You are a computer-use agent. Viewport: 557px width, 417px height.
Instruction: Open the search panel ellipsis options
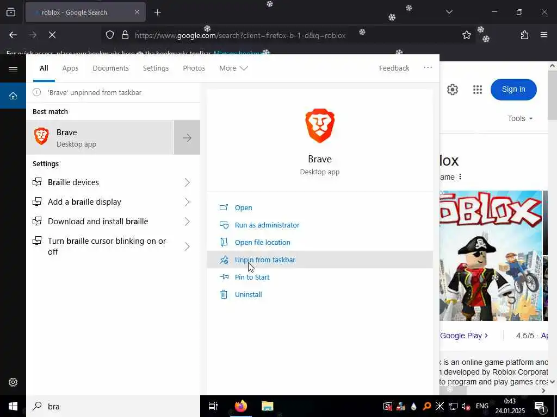point(428,67)
